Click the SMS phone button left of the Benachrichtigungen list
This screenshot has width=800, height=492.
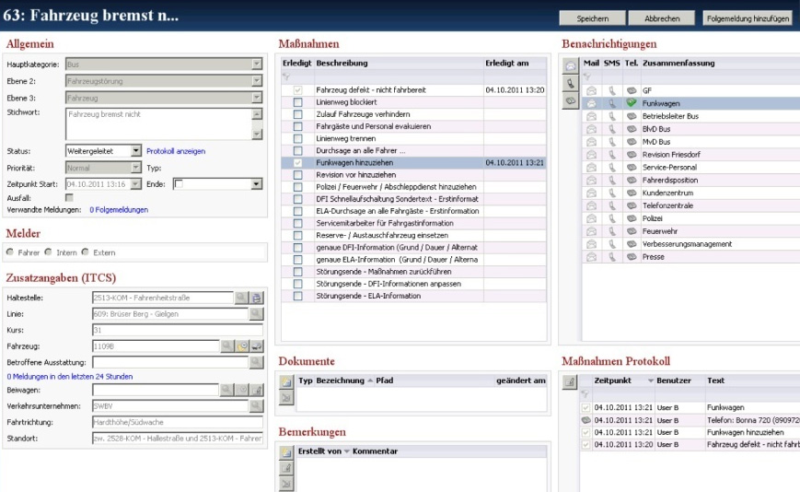click(x=571, y=83)
